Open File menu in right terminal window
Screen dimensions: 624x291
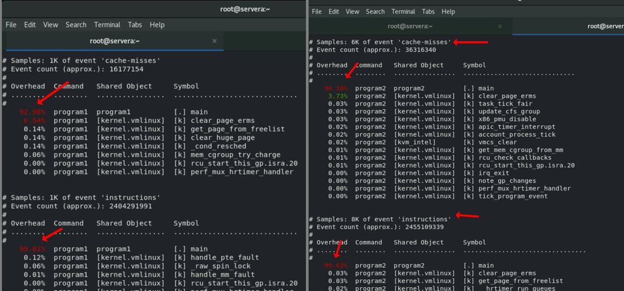point(317,11)
